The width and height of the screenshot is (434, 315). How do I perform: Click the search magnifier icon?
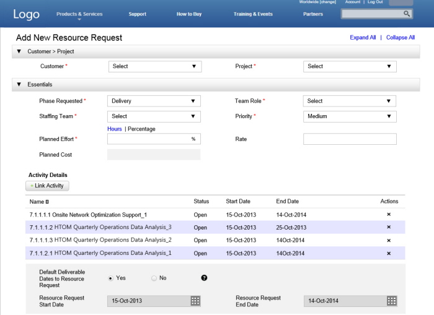406,14
